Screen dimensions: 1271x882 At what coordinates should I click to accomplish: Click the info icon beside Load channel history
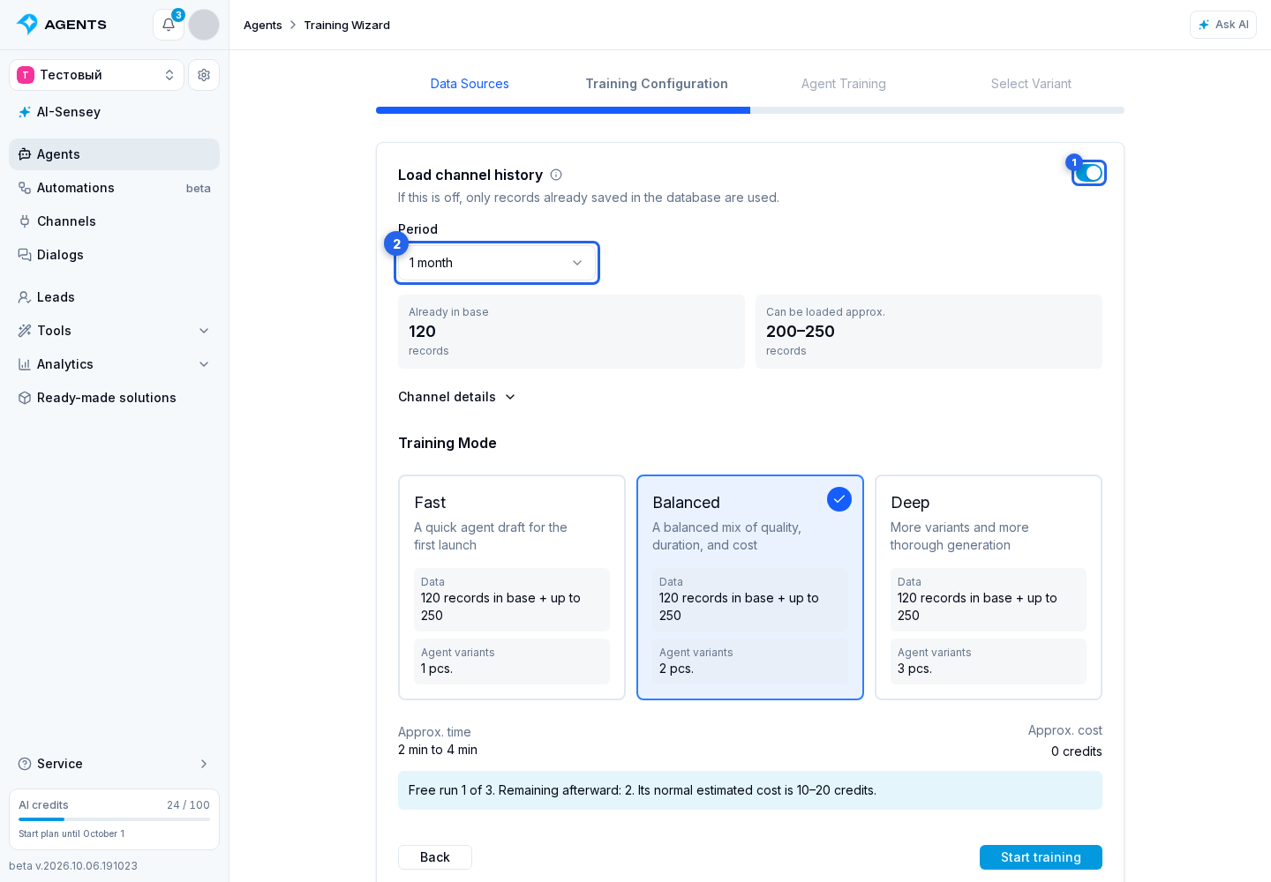(x=556, y=175)
